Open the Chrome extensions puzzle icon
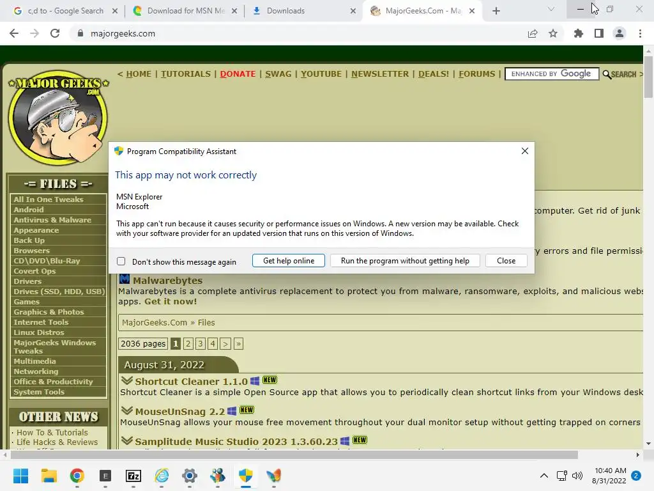Image resolution: width=654 pixels, height=491 pixels. pyautogui.click(x=578, y=33)
